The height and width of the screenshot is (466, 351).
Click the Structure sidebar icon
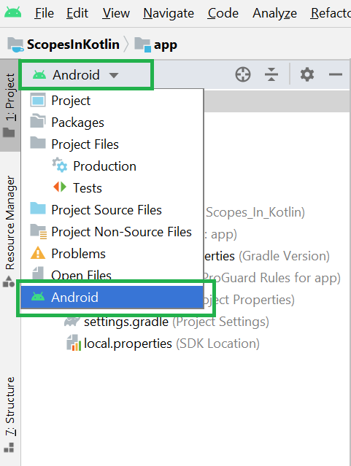click(x=9, y=447)
